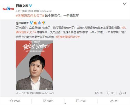This screenshot has height=105, width=130.
Task: Open hashtag #百度地图银河计划#
Action: (x=68, y=37)
